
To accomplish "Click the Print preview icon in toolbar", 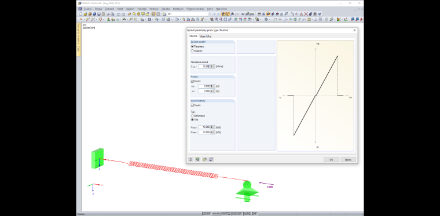I will point(112,14).
